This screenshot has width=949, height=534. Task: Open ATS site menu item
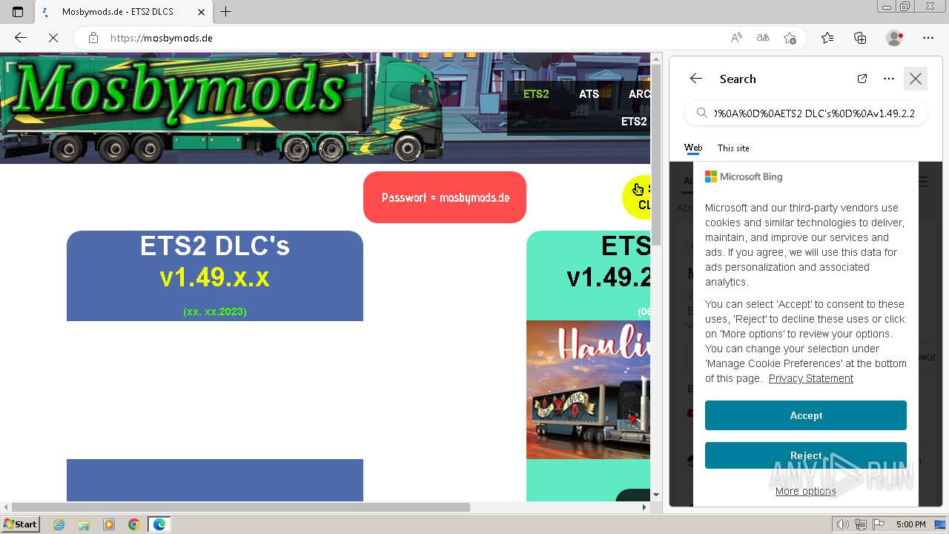589,94
